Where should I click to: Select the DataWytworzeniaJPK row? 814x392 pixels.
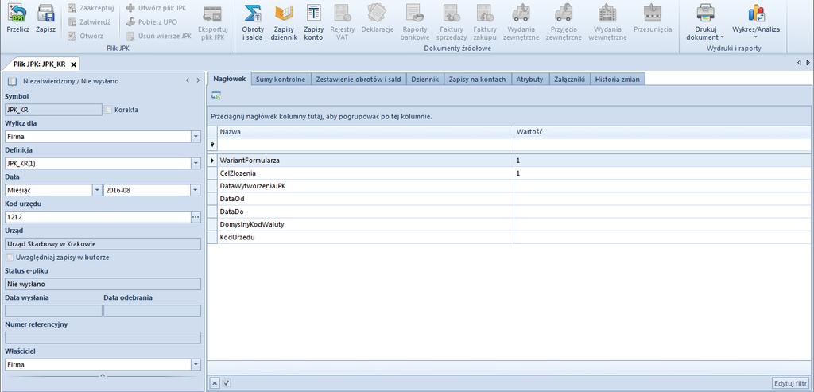coord(510,186)
